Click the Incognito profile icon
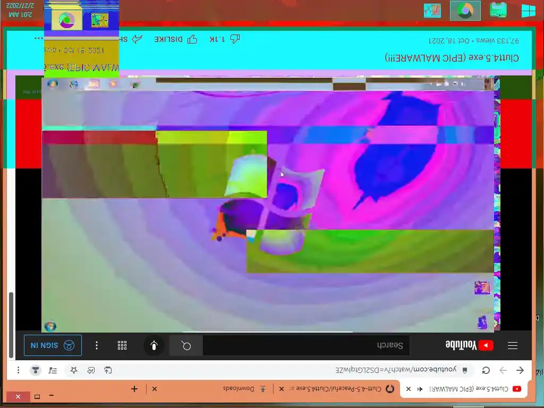This screenshot has width=544, height=408. coord(36,370)
